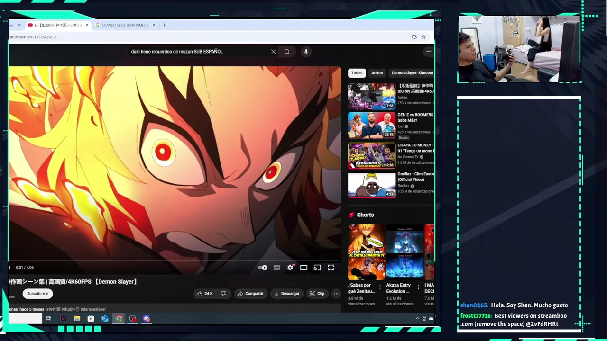Click the Compartir share button
The height and width of the screenshot is (341, 607).
(250, 294)
